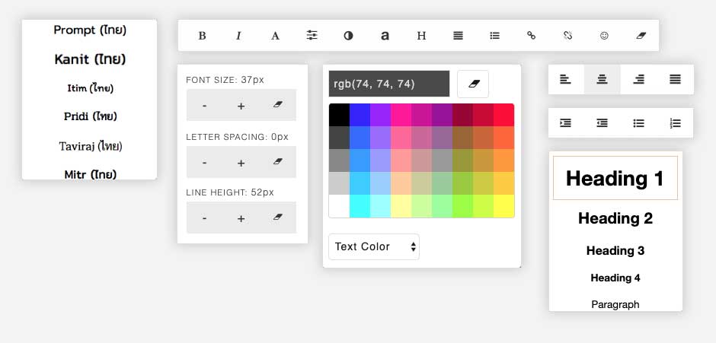Clear color with eraser button
Image resolution: width=716 pixels, height=343 pixels.
[x=473, y=84]
